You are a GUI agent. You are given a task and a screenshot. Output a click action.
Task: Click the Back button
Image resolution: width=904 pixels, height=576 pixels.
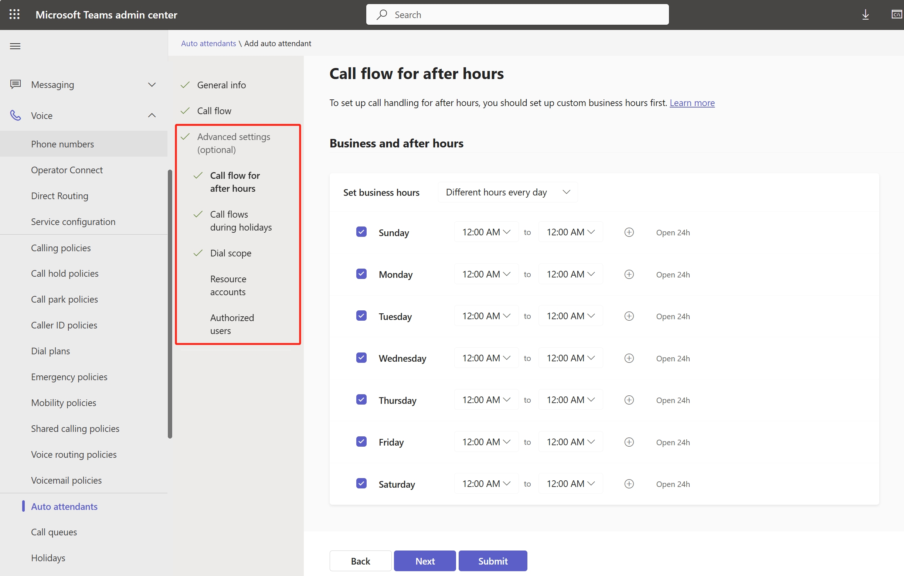(x=360, y=561)
